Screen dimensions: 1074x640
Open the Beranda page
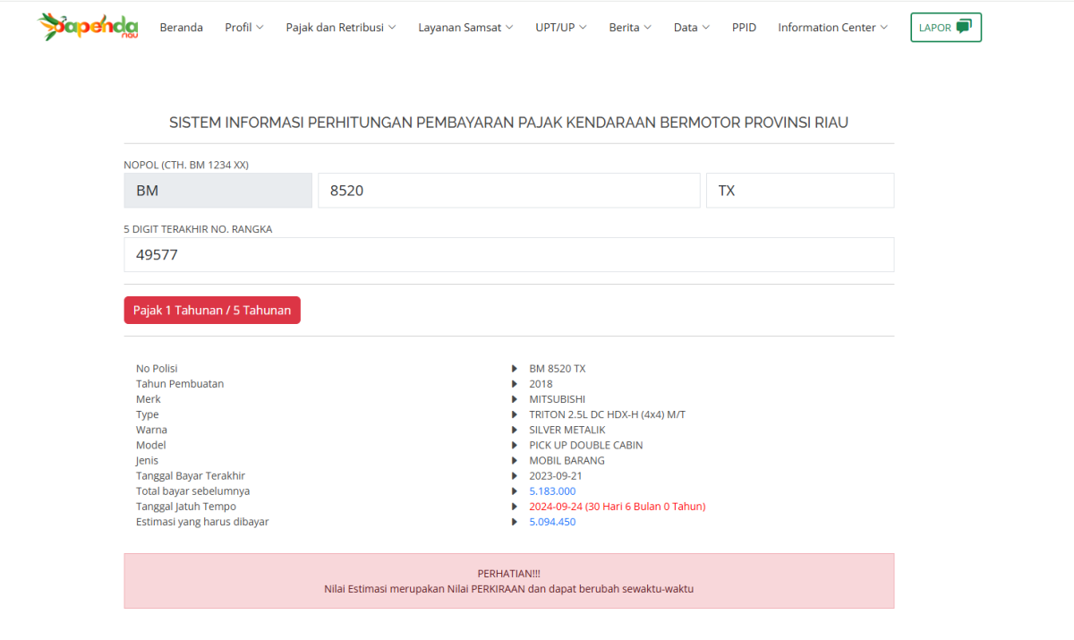pyautogui.click(x=182, y=28)
